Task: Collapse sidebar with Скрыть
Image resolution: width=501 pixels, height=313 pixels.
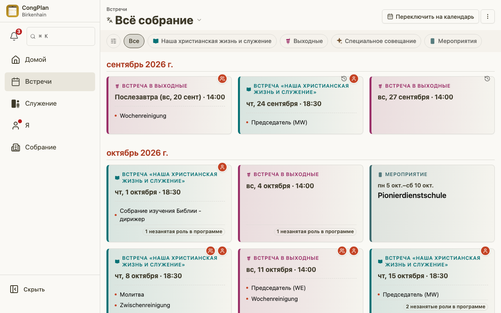Action: point(27,290)
